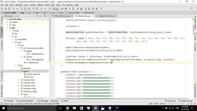Redo action with the toolbar arrow
197x111 pixels.
17,9
